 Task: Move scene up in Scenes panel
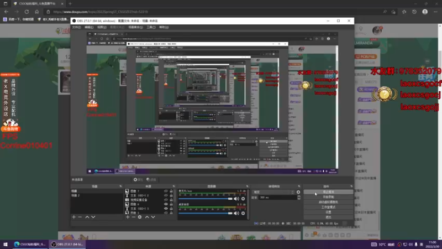point(87,217)
